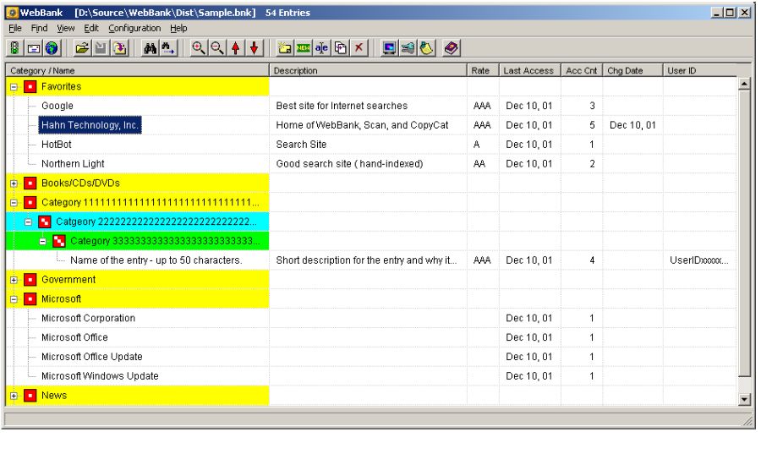Select 'Name of the entry - up to 50 characters.'
Viewport: 761px width, 476px height.
coord(156,260)
